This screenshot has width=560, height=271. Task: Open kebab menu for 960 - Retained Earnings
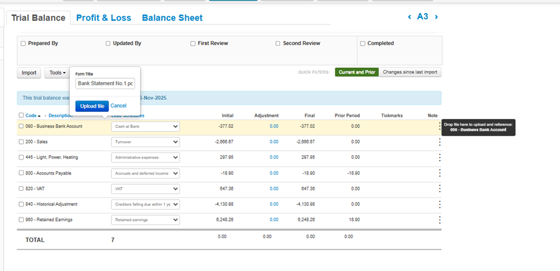tap(440, 220)
